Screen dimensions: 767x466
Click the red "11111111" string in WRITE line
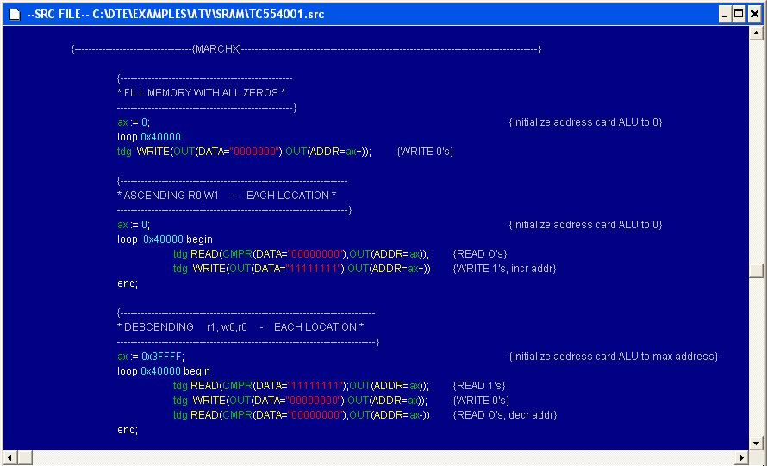[x=314, y=269]
